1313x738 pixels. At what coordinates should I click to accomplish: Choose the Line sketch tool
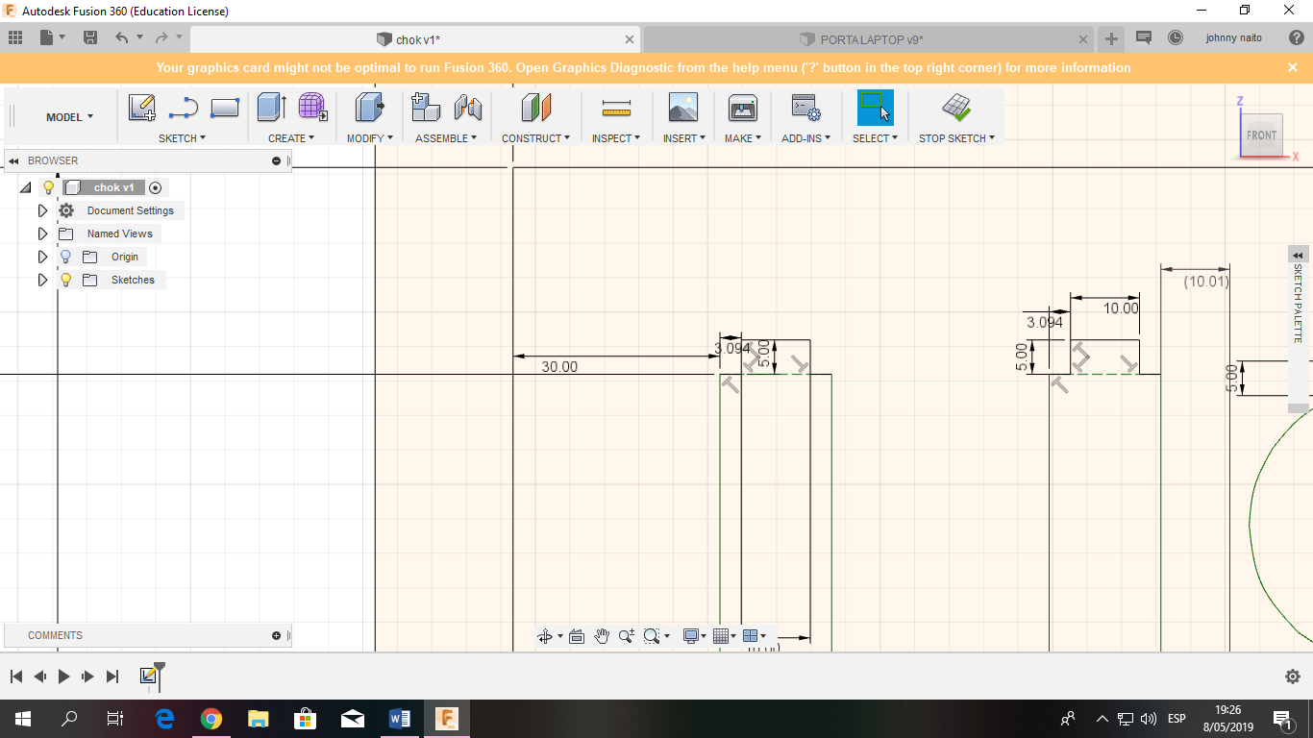coord(183,108)
